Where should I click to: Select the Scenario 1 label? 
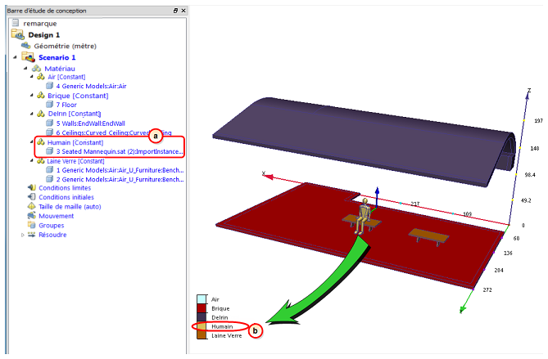tap(57, 57)
